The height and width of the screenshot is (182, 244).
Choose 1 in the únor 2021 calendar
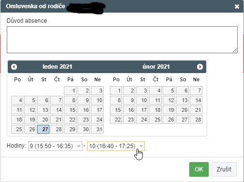(x=116, y=91)
